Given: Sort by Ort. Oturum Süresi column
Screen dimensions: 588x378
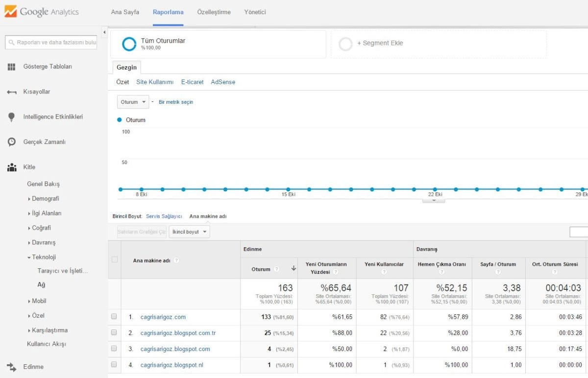Looking at the screenshot, I should [x=555, y=264].
